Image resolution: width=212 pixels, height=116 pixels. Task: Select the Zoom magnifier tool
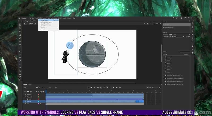20,71
